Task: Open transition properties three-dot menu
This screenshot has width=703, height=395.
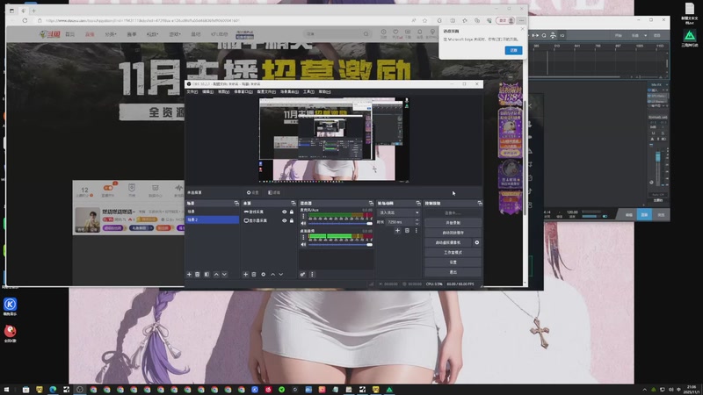Action: click(416, 231)
